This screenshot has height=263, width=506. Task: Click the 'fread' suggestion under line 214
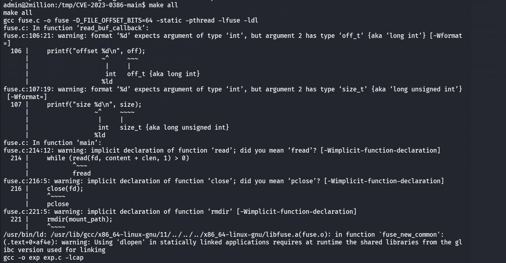pyautogui.click(x=82, y=173)
